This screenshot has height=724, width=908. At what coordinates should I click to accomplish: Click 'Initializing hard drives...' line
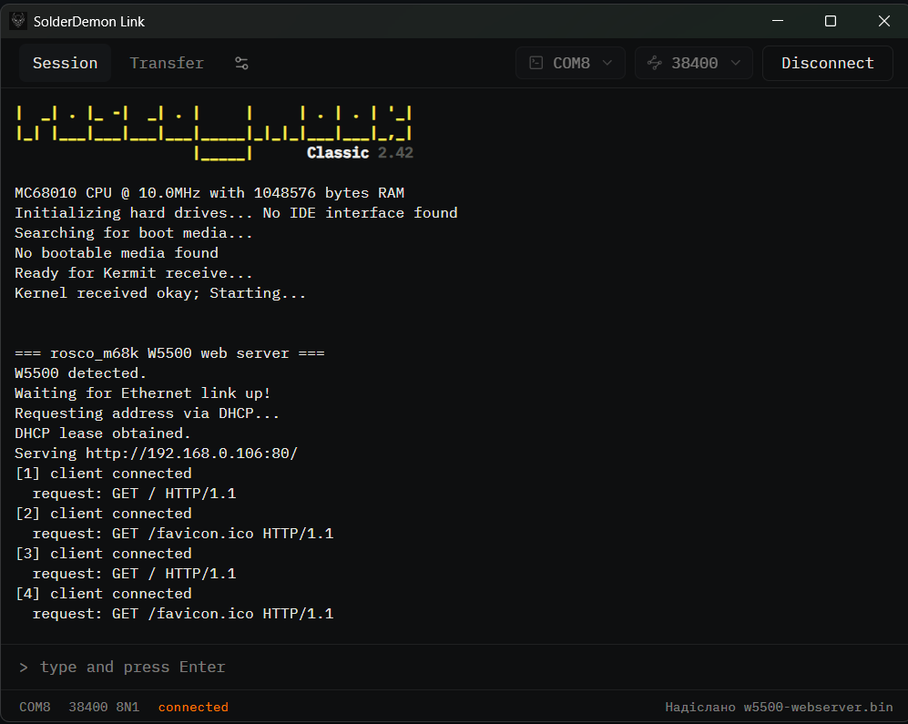236,213
